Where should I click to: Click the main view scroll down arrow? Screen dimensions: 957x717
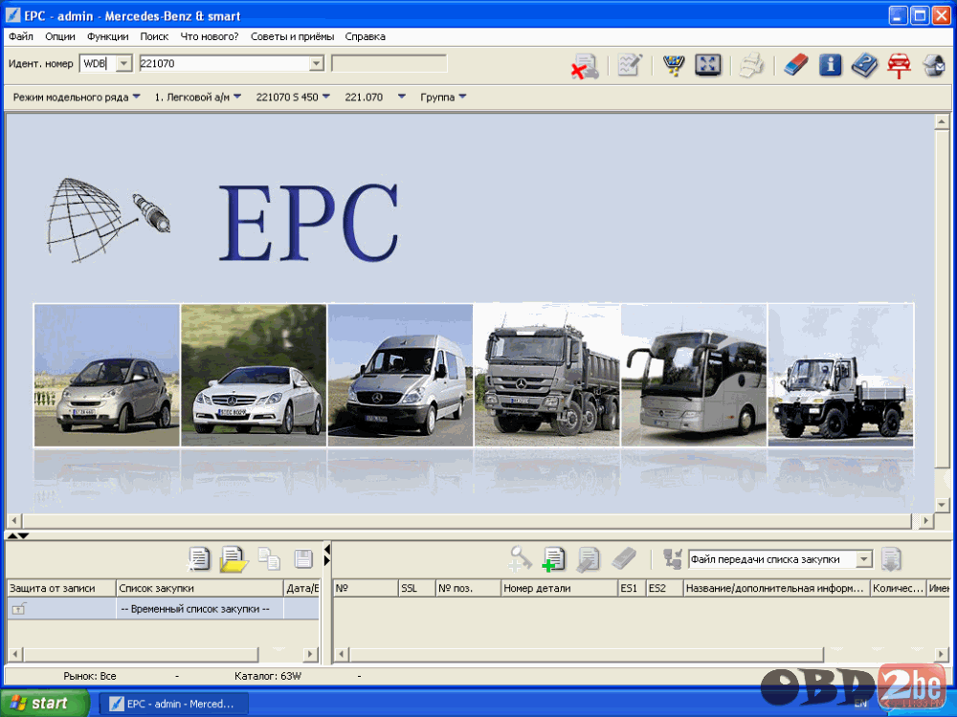point(942,505)
